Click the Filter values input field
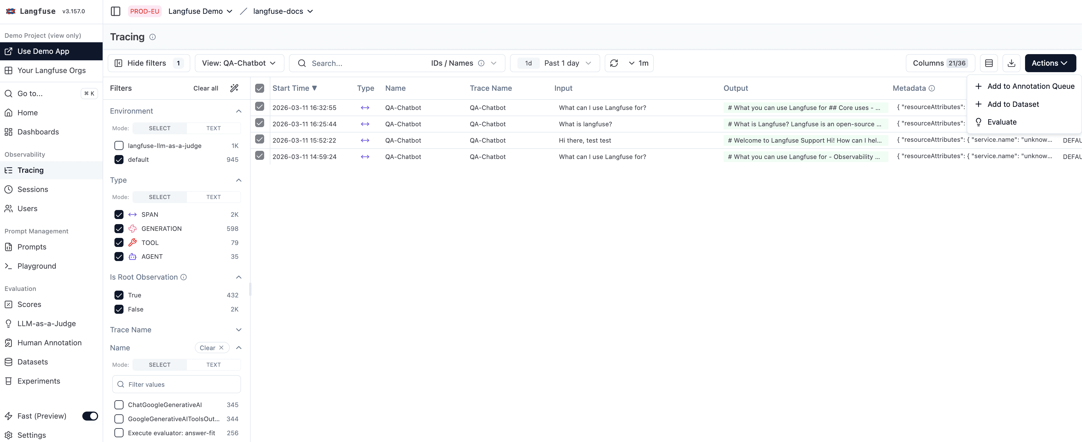 [x=176, y=384]
